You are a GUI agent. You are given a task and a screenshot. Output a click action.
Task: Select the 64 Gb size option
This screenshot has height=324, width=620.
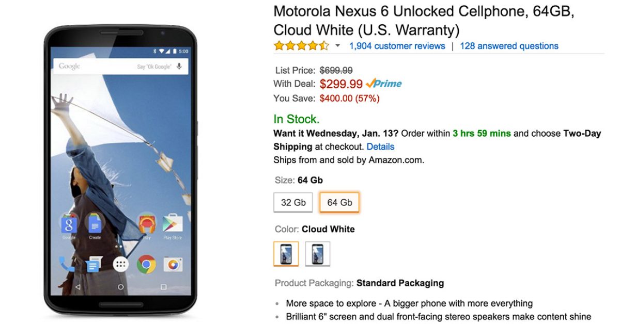tap(339, 202)
